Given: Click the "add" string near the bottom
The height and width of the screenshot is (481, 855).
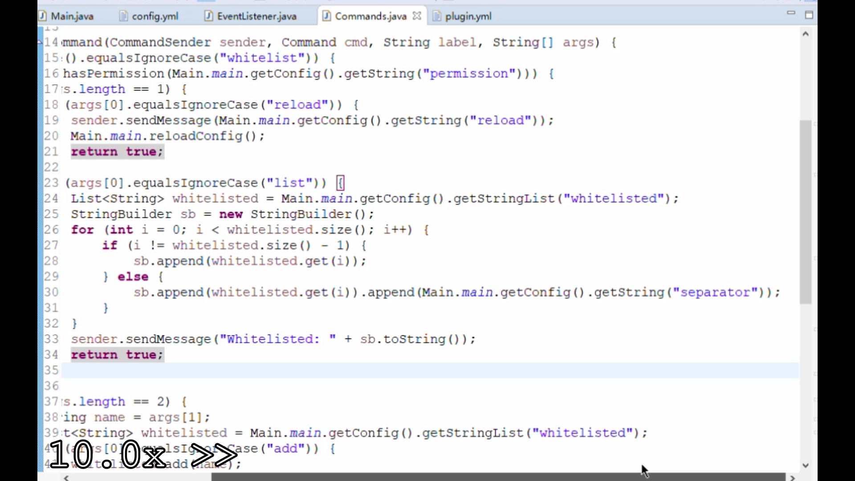Looking at the screenshot, I should pyautogui.click(x=285, y=448).
